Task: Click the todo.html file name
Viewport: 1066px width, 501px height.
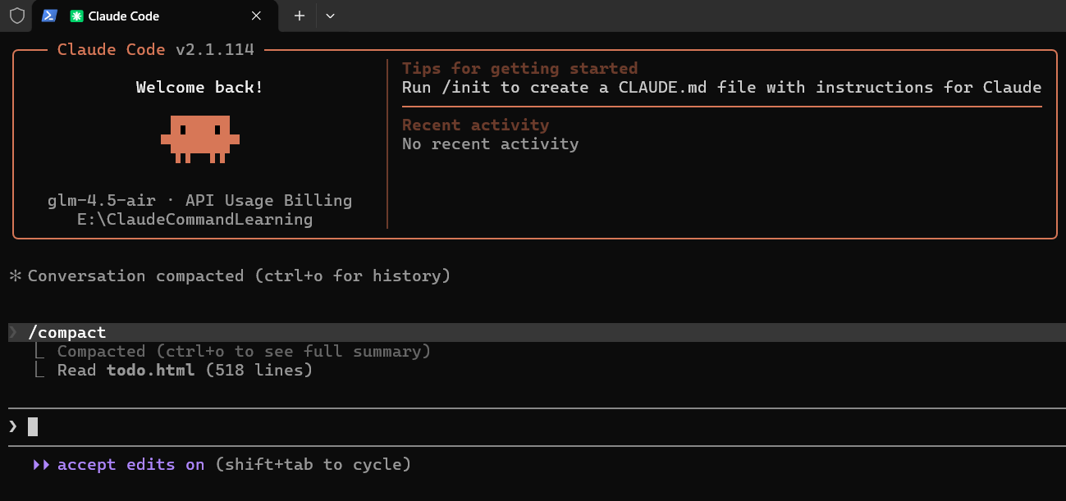Action: [x=151, y=371]
